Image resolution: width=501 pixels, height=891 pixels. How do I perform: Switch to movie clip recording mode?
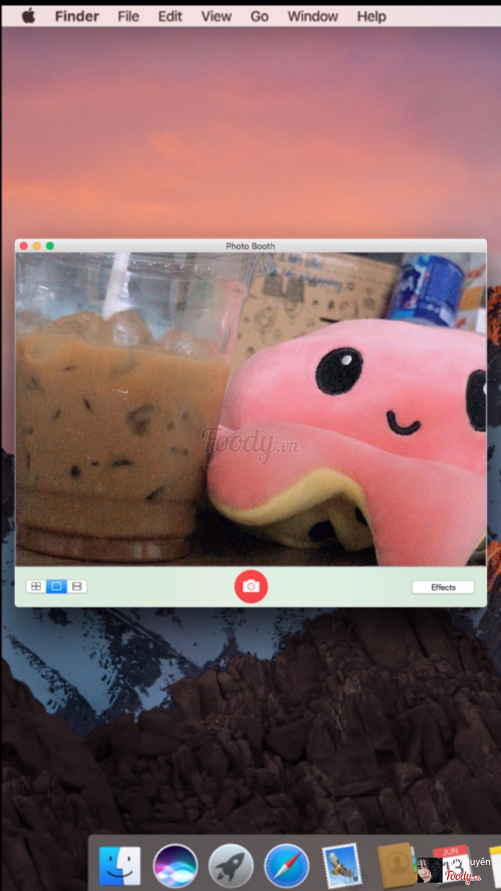[x=76, y=586]
